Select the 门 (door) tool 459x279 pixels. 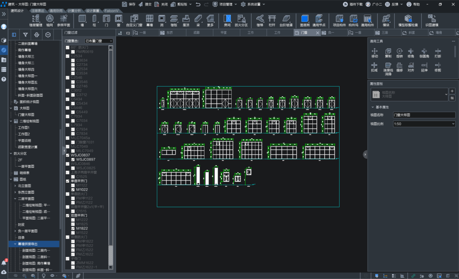(106, 20)
